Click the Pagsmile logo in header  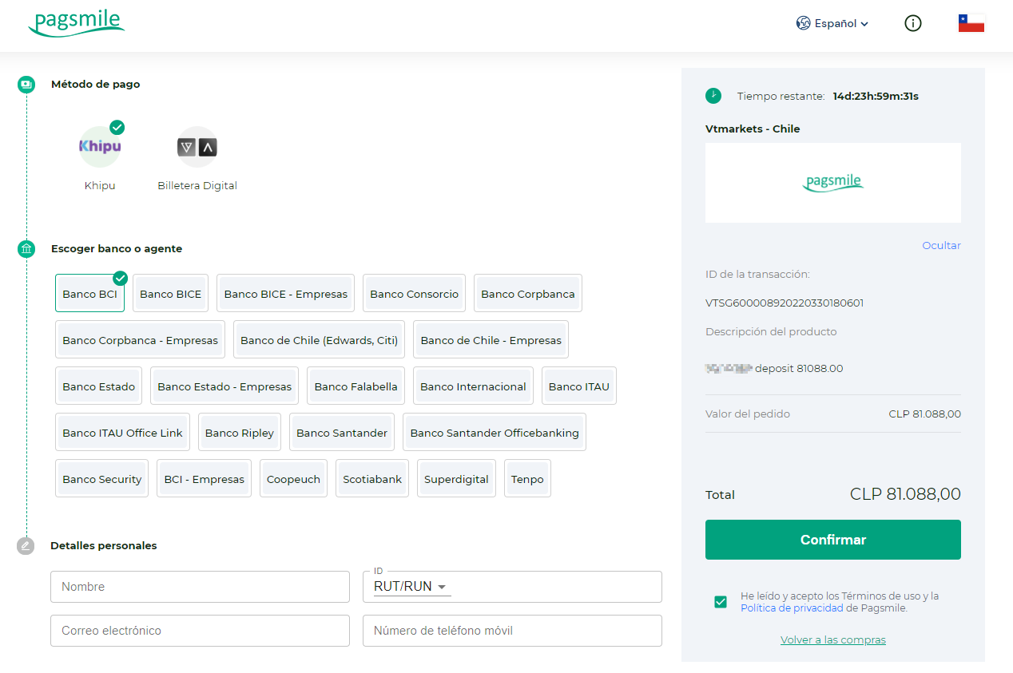coord(77,24)
